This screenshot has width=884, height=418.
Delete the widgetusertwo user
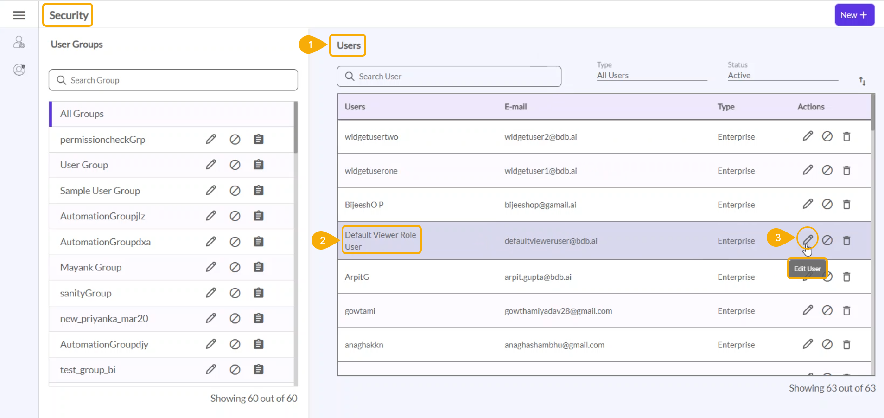846,136
